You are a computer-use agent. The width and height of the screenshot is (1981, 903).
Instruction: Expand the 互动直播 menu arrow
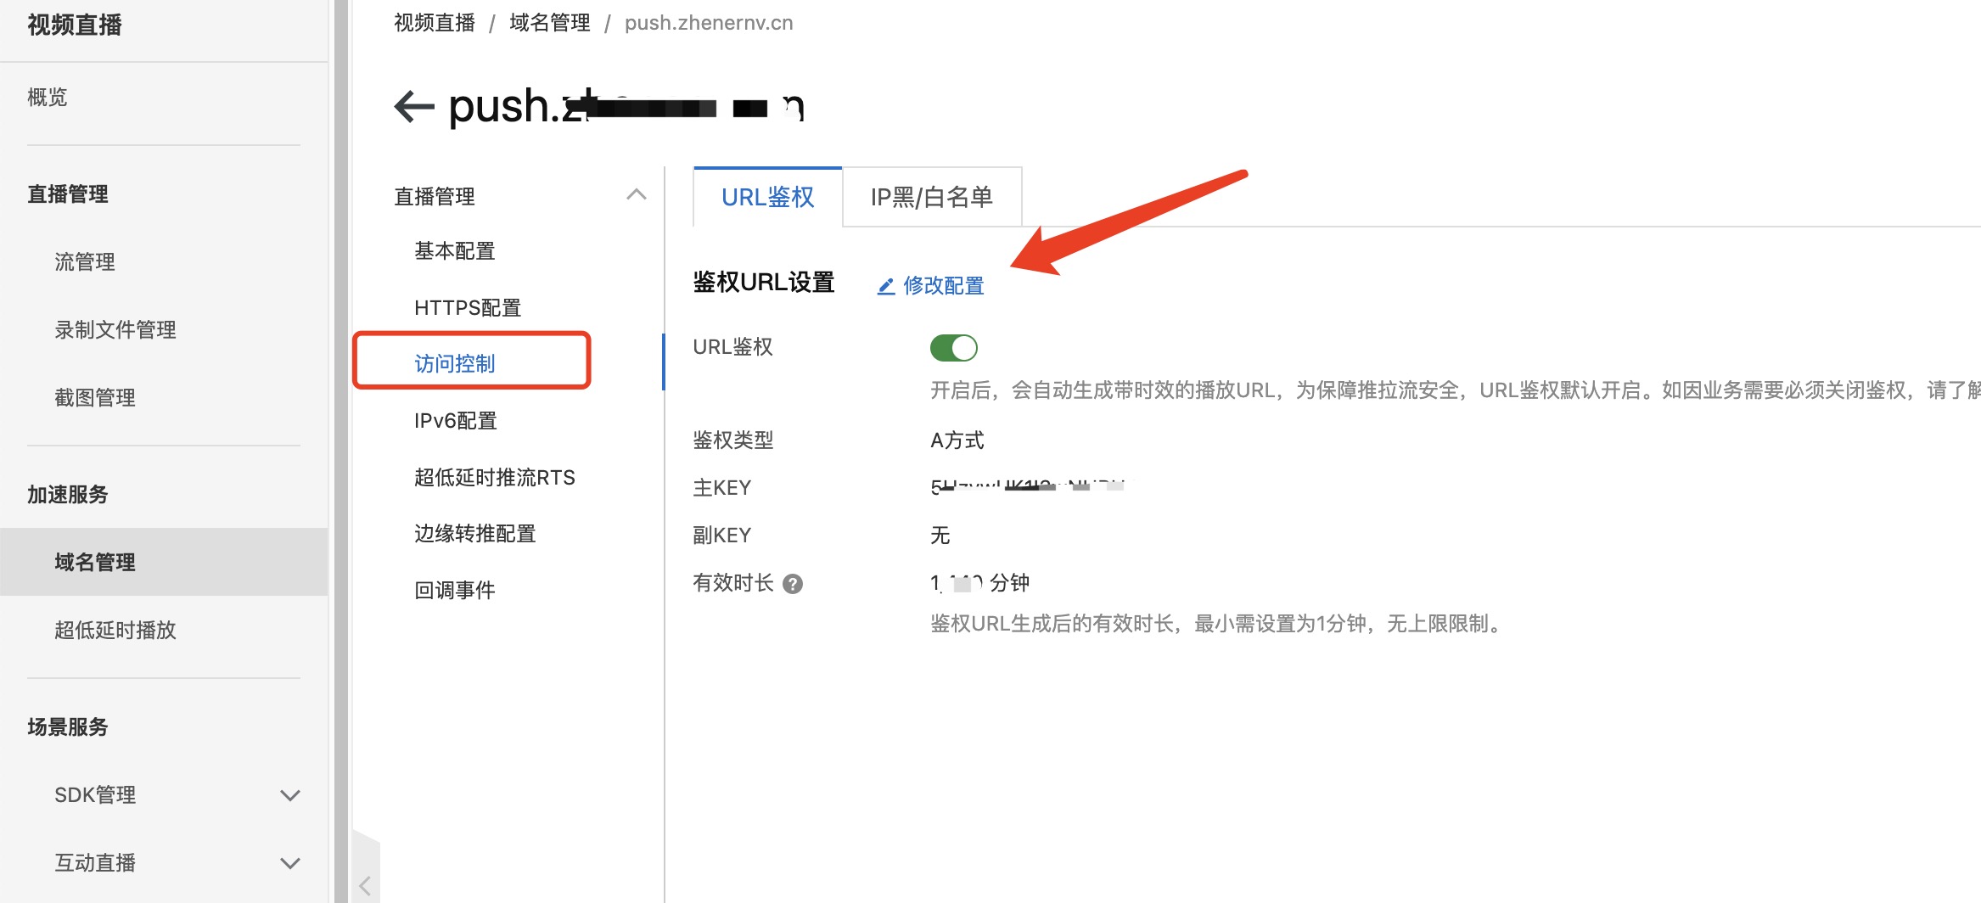(290, 863)
